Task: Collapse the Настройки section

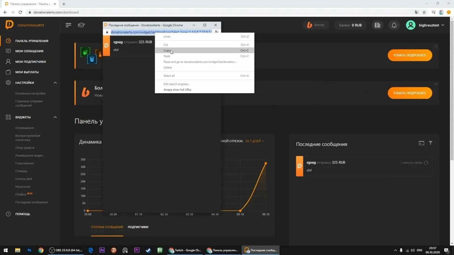Action: (x=55, y=83)
